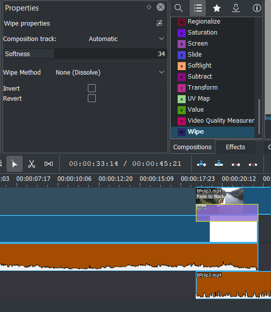The width and height of the screenshot is (271, 312).
Task: Open the compositions search icon
Action: [178, 8]
